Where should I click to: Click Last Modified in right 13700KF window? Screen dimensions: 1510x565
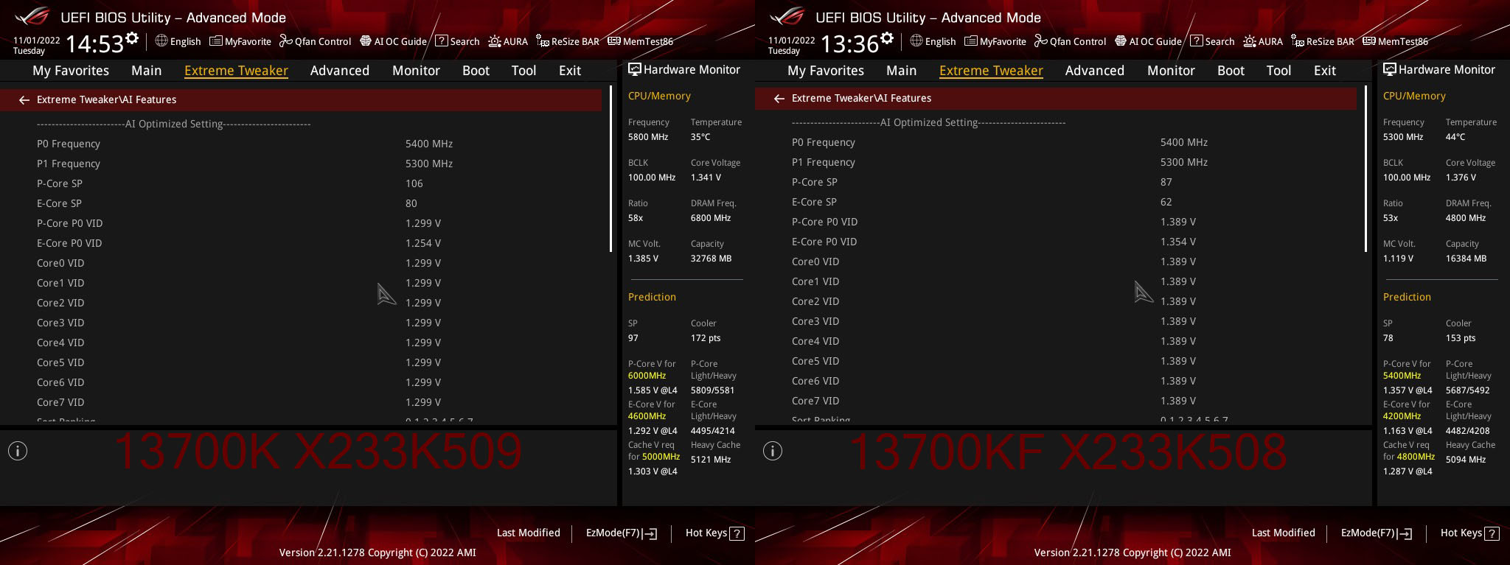pyautogui.click(x=1284, y=533)
